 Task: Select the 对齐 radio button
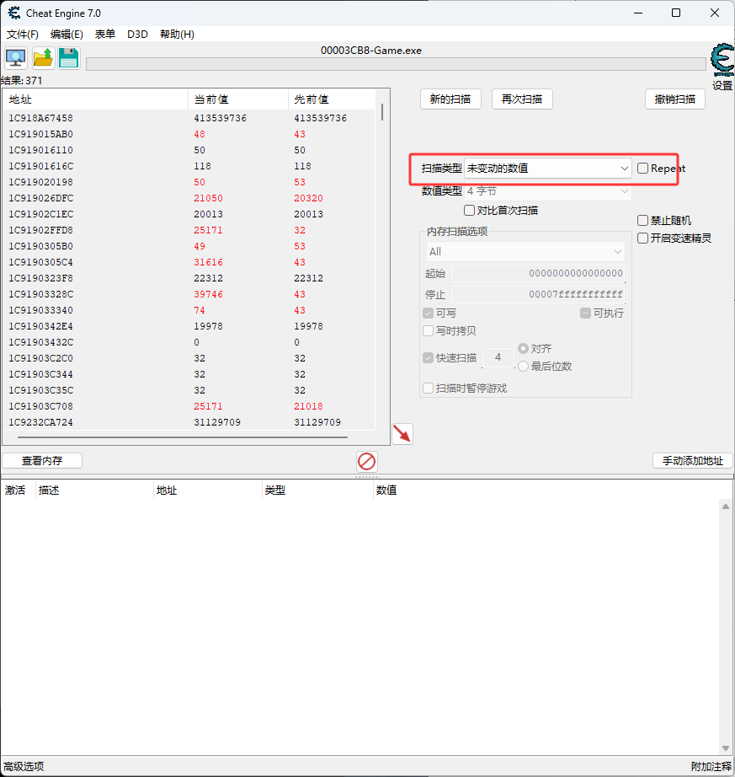coord(523,348)
